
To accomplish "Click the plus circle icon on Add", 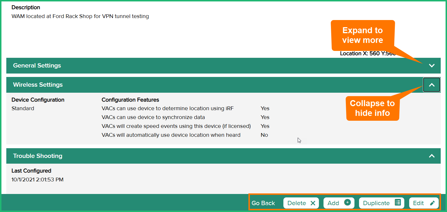I will tap(347, 203).
